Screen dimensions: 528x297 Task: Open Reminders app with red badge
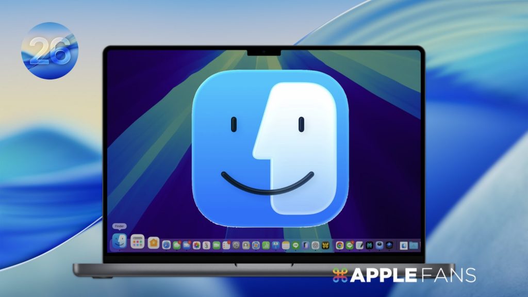point(226,245)
